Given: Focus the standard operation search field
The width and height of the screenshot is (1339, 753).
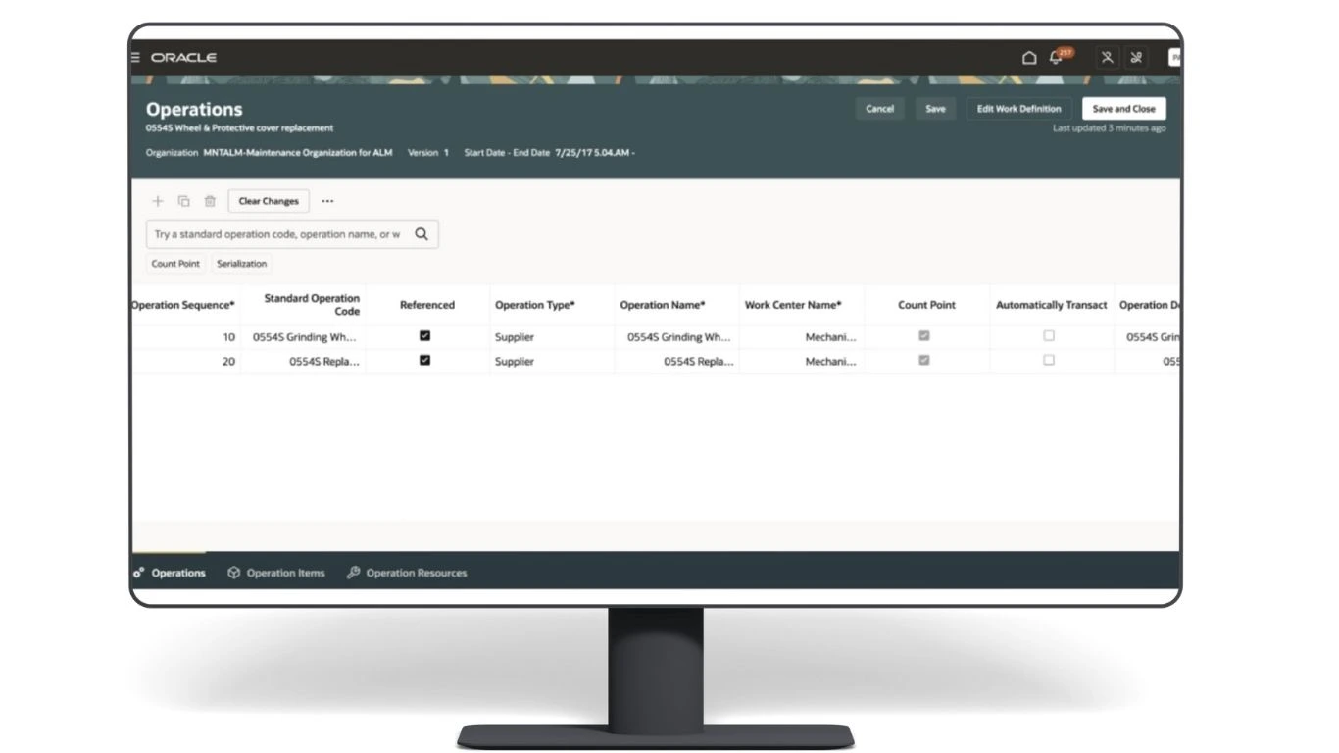Looking at the screenshot, I should 277,234.
